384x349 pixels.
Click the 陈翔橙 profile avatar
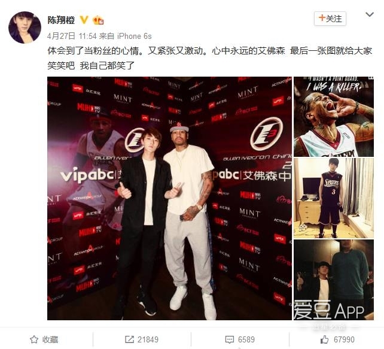pos(25,27)
